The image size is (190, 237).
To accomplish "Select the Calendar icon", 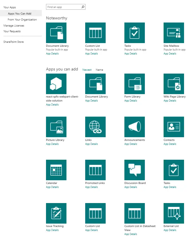I will coord(56,170).
